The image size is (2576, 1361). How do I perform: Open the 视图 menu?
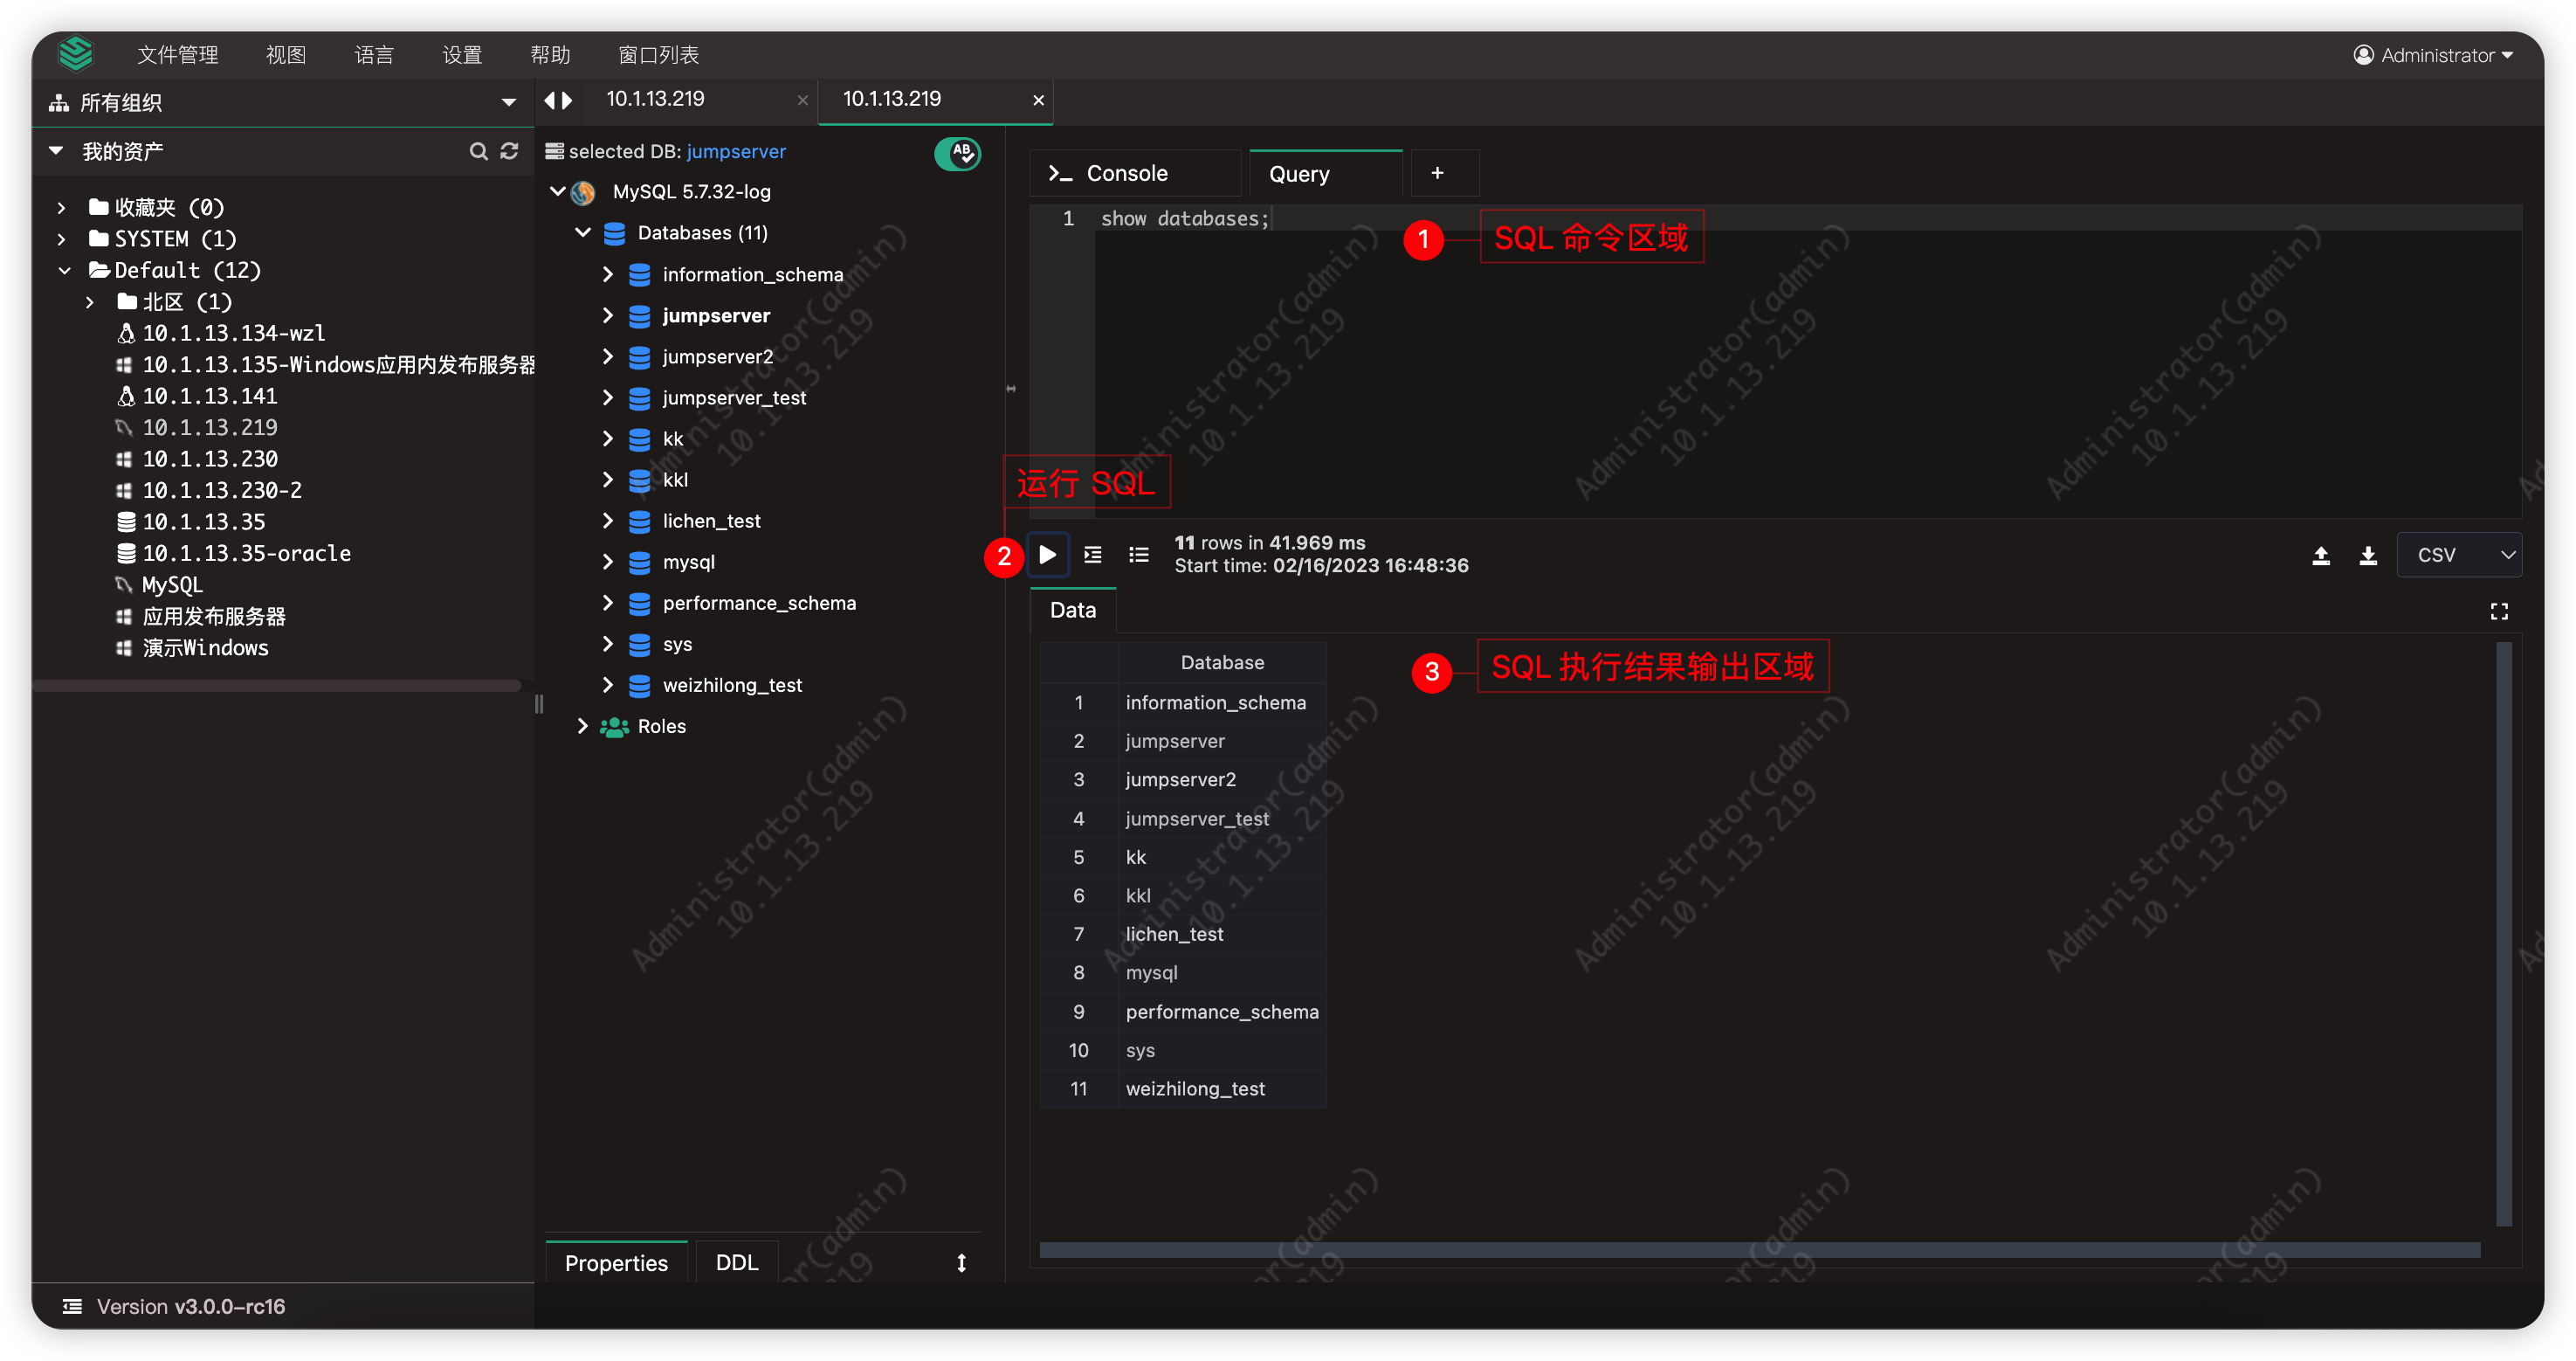click(x=285, y=55)
